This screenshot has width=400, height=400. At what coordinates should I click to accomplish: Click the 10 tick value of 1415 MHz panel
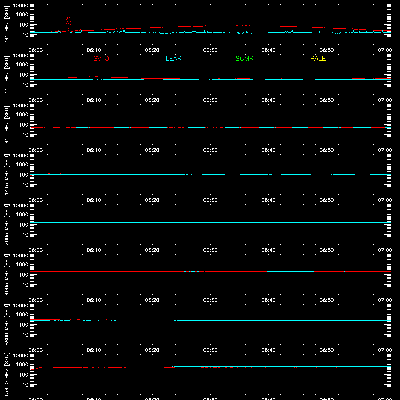click(26, 185)
